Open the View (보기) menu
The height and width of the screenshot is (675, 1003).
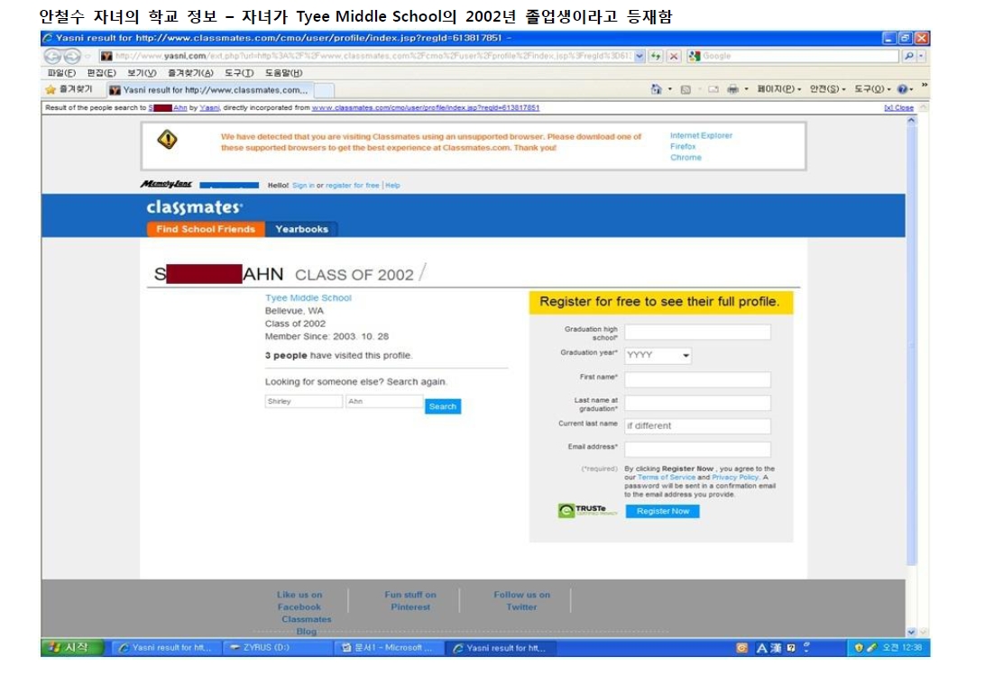142,73
